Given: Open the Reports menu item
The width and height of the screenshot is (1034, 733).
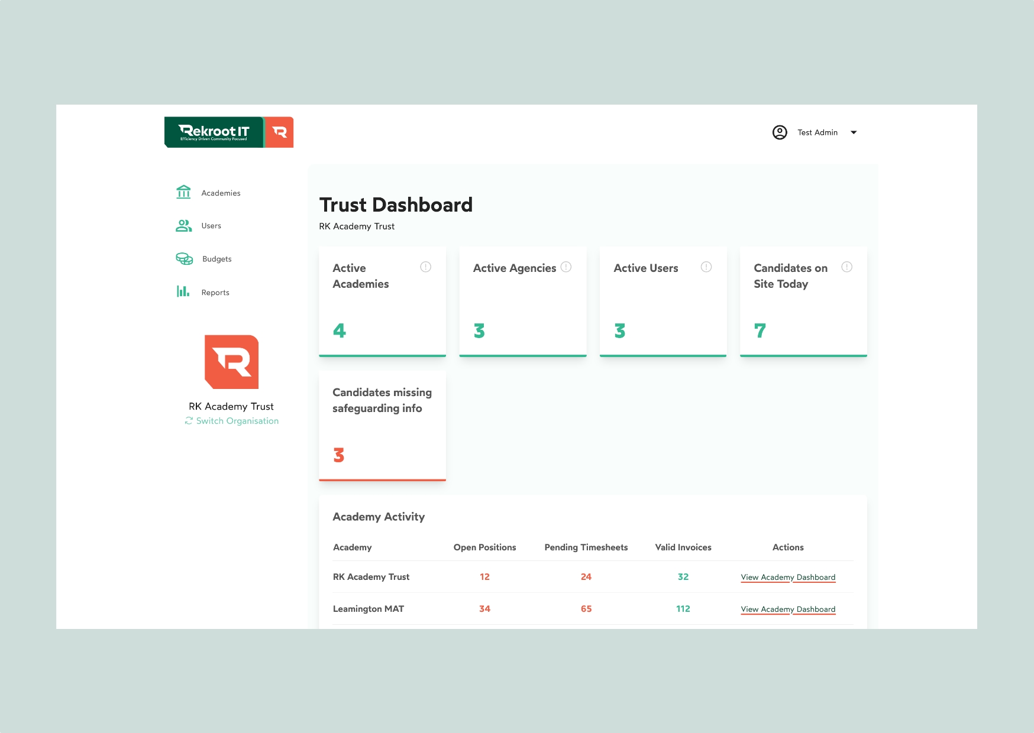Looking at the screenshot, I should tap(215, 293).
